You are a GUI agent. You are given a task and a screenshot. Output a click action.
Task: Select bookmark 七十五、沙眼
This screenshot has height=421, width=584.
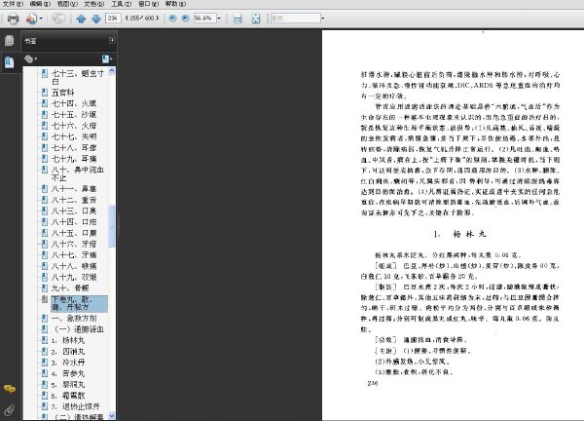(x=74, y=114)
